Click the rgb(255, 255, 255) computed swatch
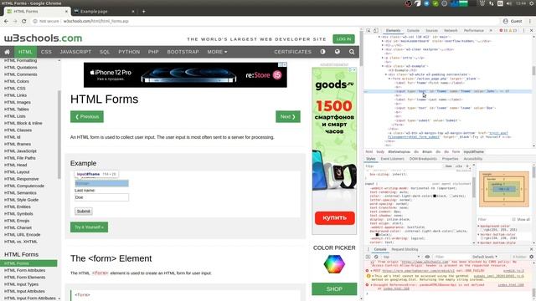This screenshot has height=301, width=536. pyautogui.click(x=482, y=230)
